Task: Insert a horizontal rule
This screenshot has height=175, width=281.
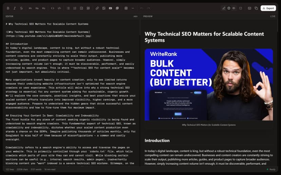Action: (x=133, y=8)
